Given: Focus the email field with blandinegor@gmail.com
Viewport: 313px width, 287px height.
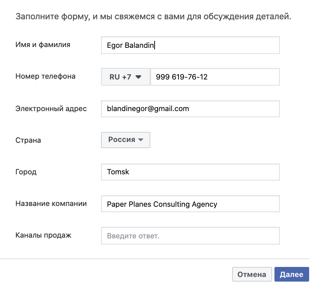Looking at the screenshot, I should (190, 109).
